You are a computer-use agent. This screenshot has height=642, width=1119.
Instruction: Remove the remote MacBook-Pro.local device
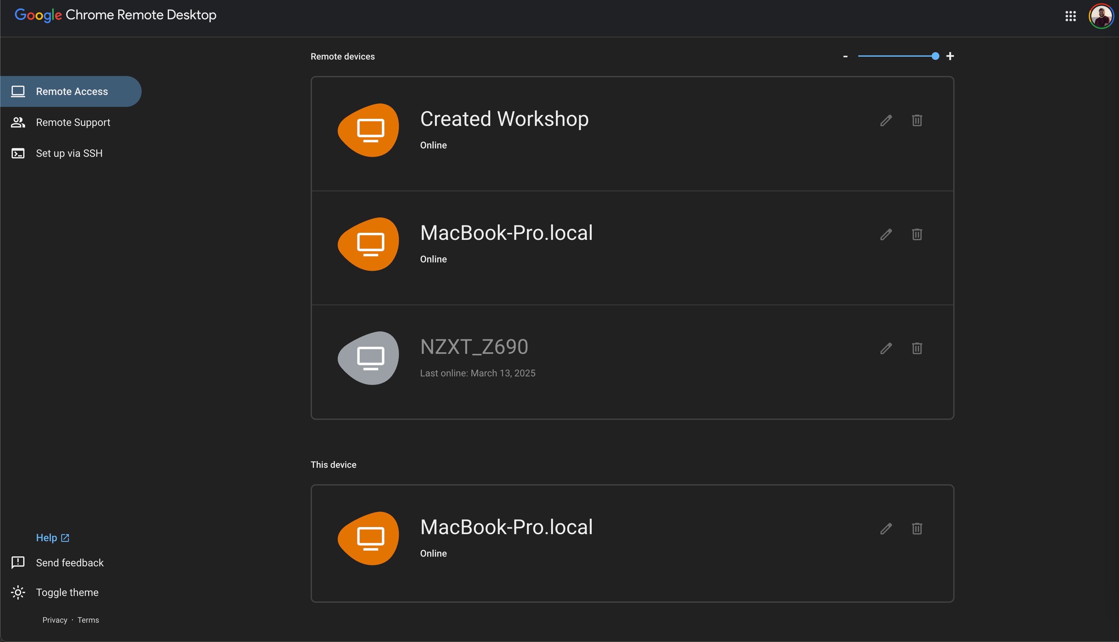click(917, 235)
